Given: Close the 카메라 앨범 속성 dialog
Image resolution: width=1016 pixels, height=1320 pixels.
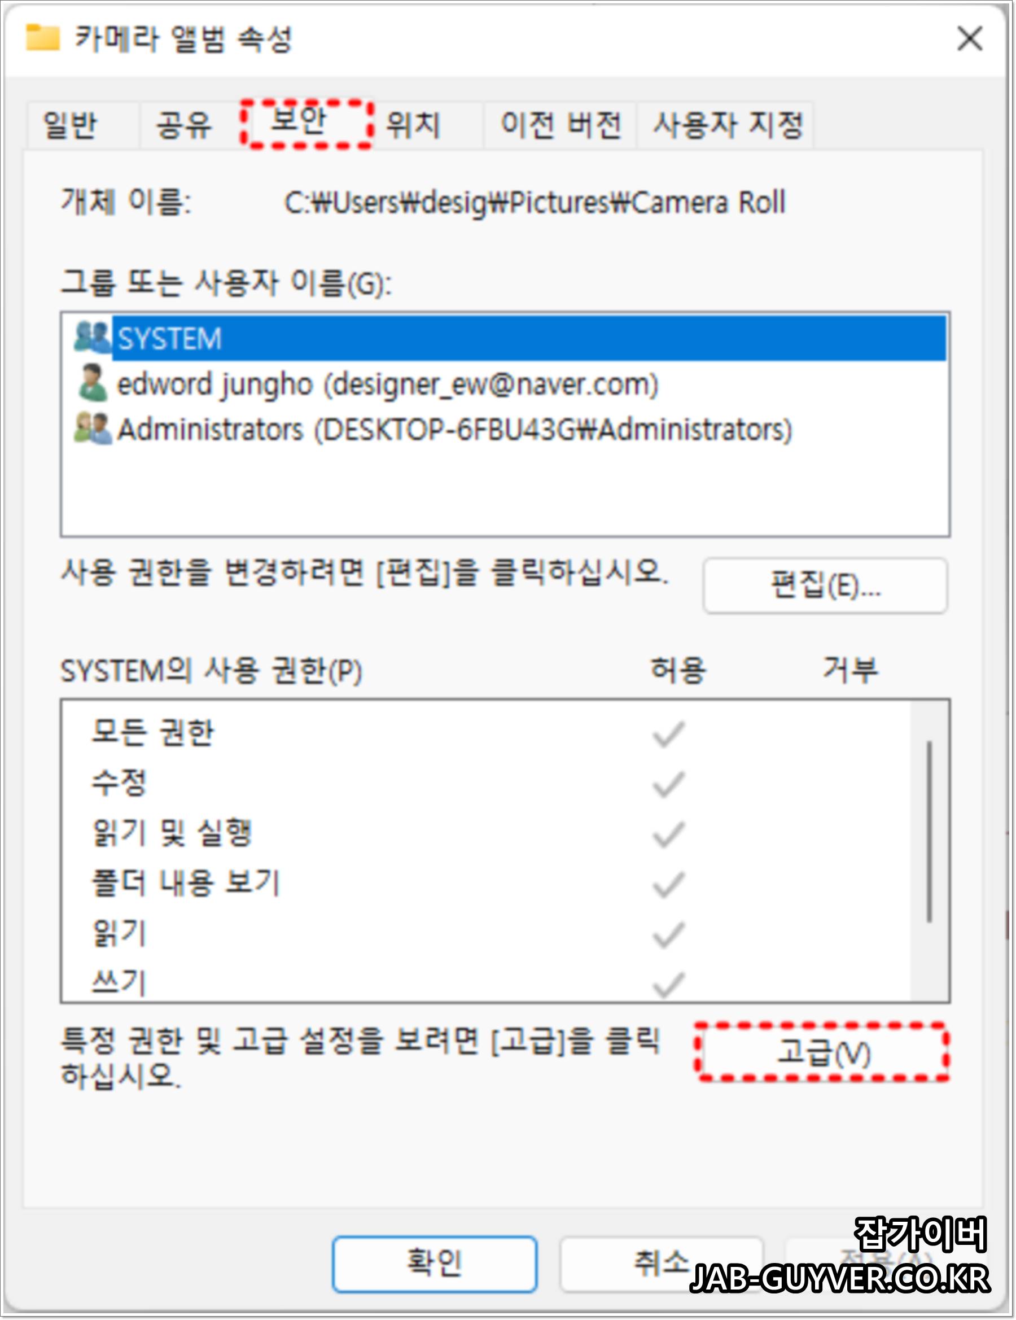Looking at the screenshot, I should (969, 39).
